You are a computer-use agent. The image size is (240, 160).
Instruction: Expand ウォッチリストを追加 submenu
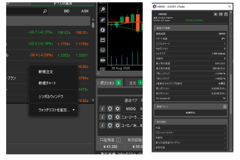[54, 110]
